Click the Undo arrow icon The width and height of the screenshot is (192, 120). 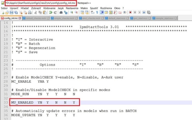tap(51, 12)
